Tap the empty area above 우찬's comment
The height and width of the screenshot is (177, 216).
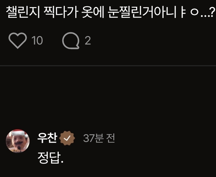click(108, 97)
